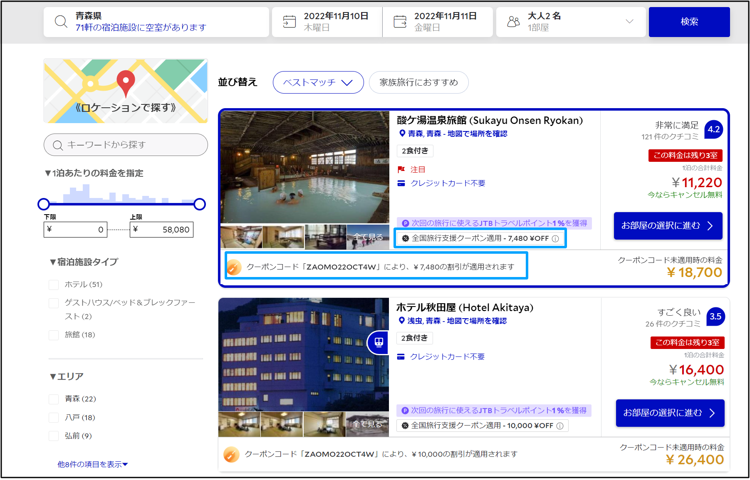Click the guests icon next to 大人2名
Screen dimensions: 750x480
tap(513, 22)
